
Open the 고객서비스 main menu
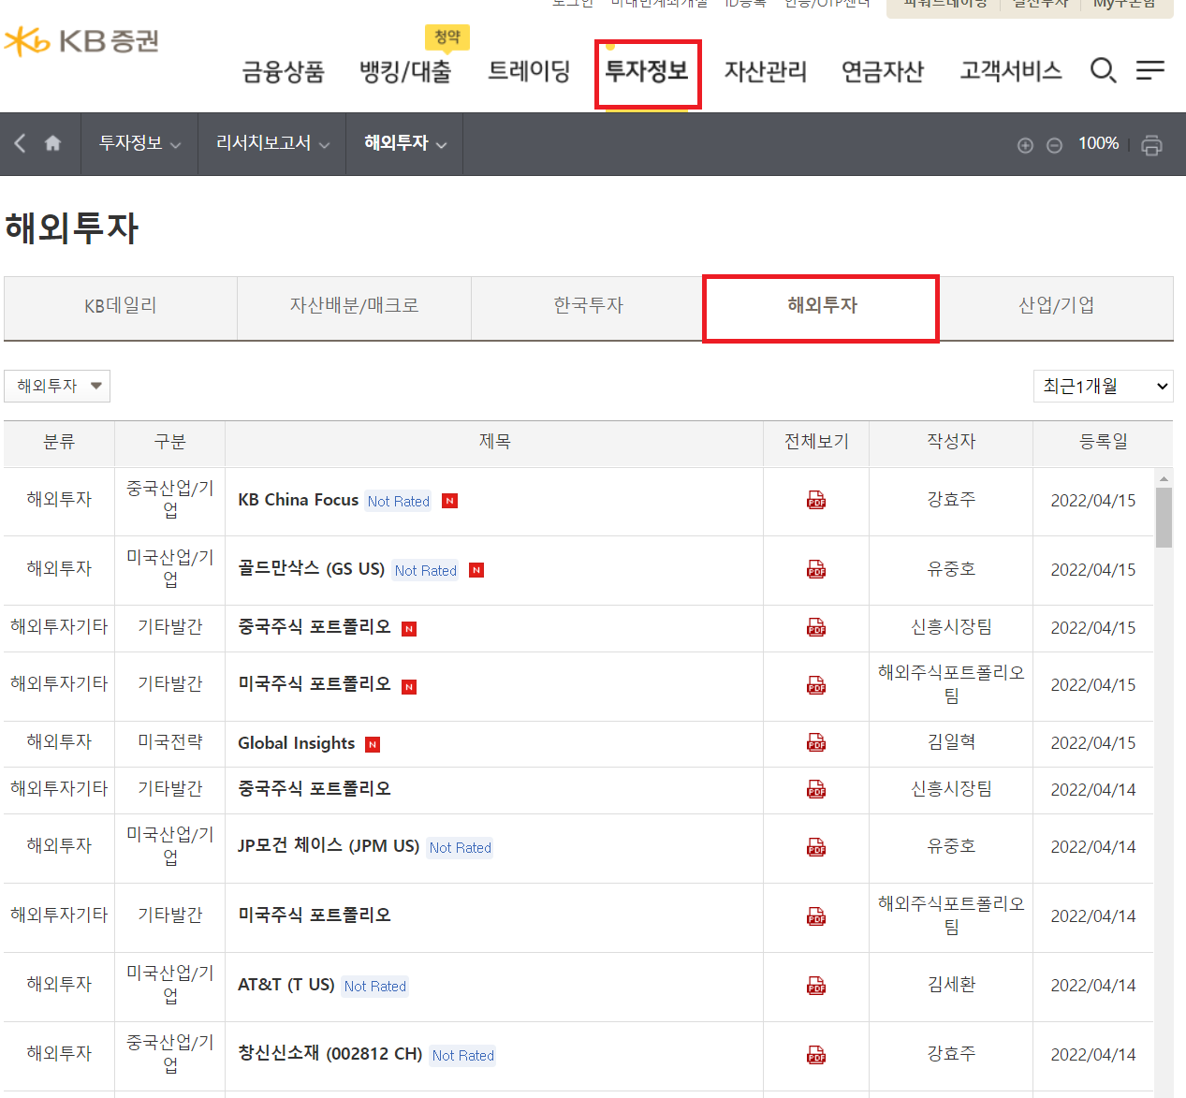[x=1011, y=71]
